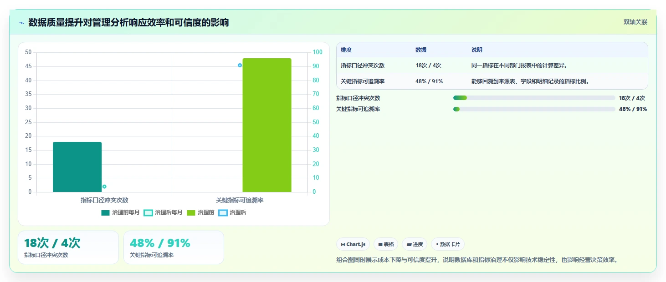Toggle the 治理前每月 legend entry
The height and width of the screenshot is (282, 666).
(120, 212)
